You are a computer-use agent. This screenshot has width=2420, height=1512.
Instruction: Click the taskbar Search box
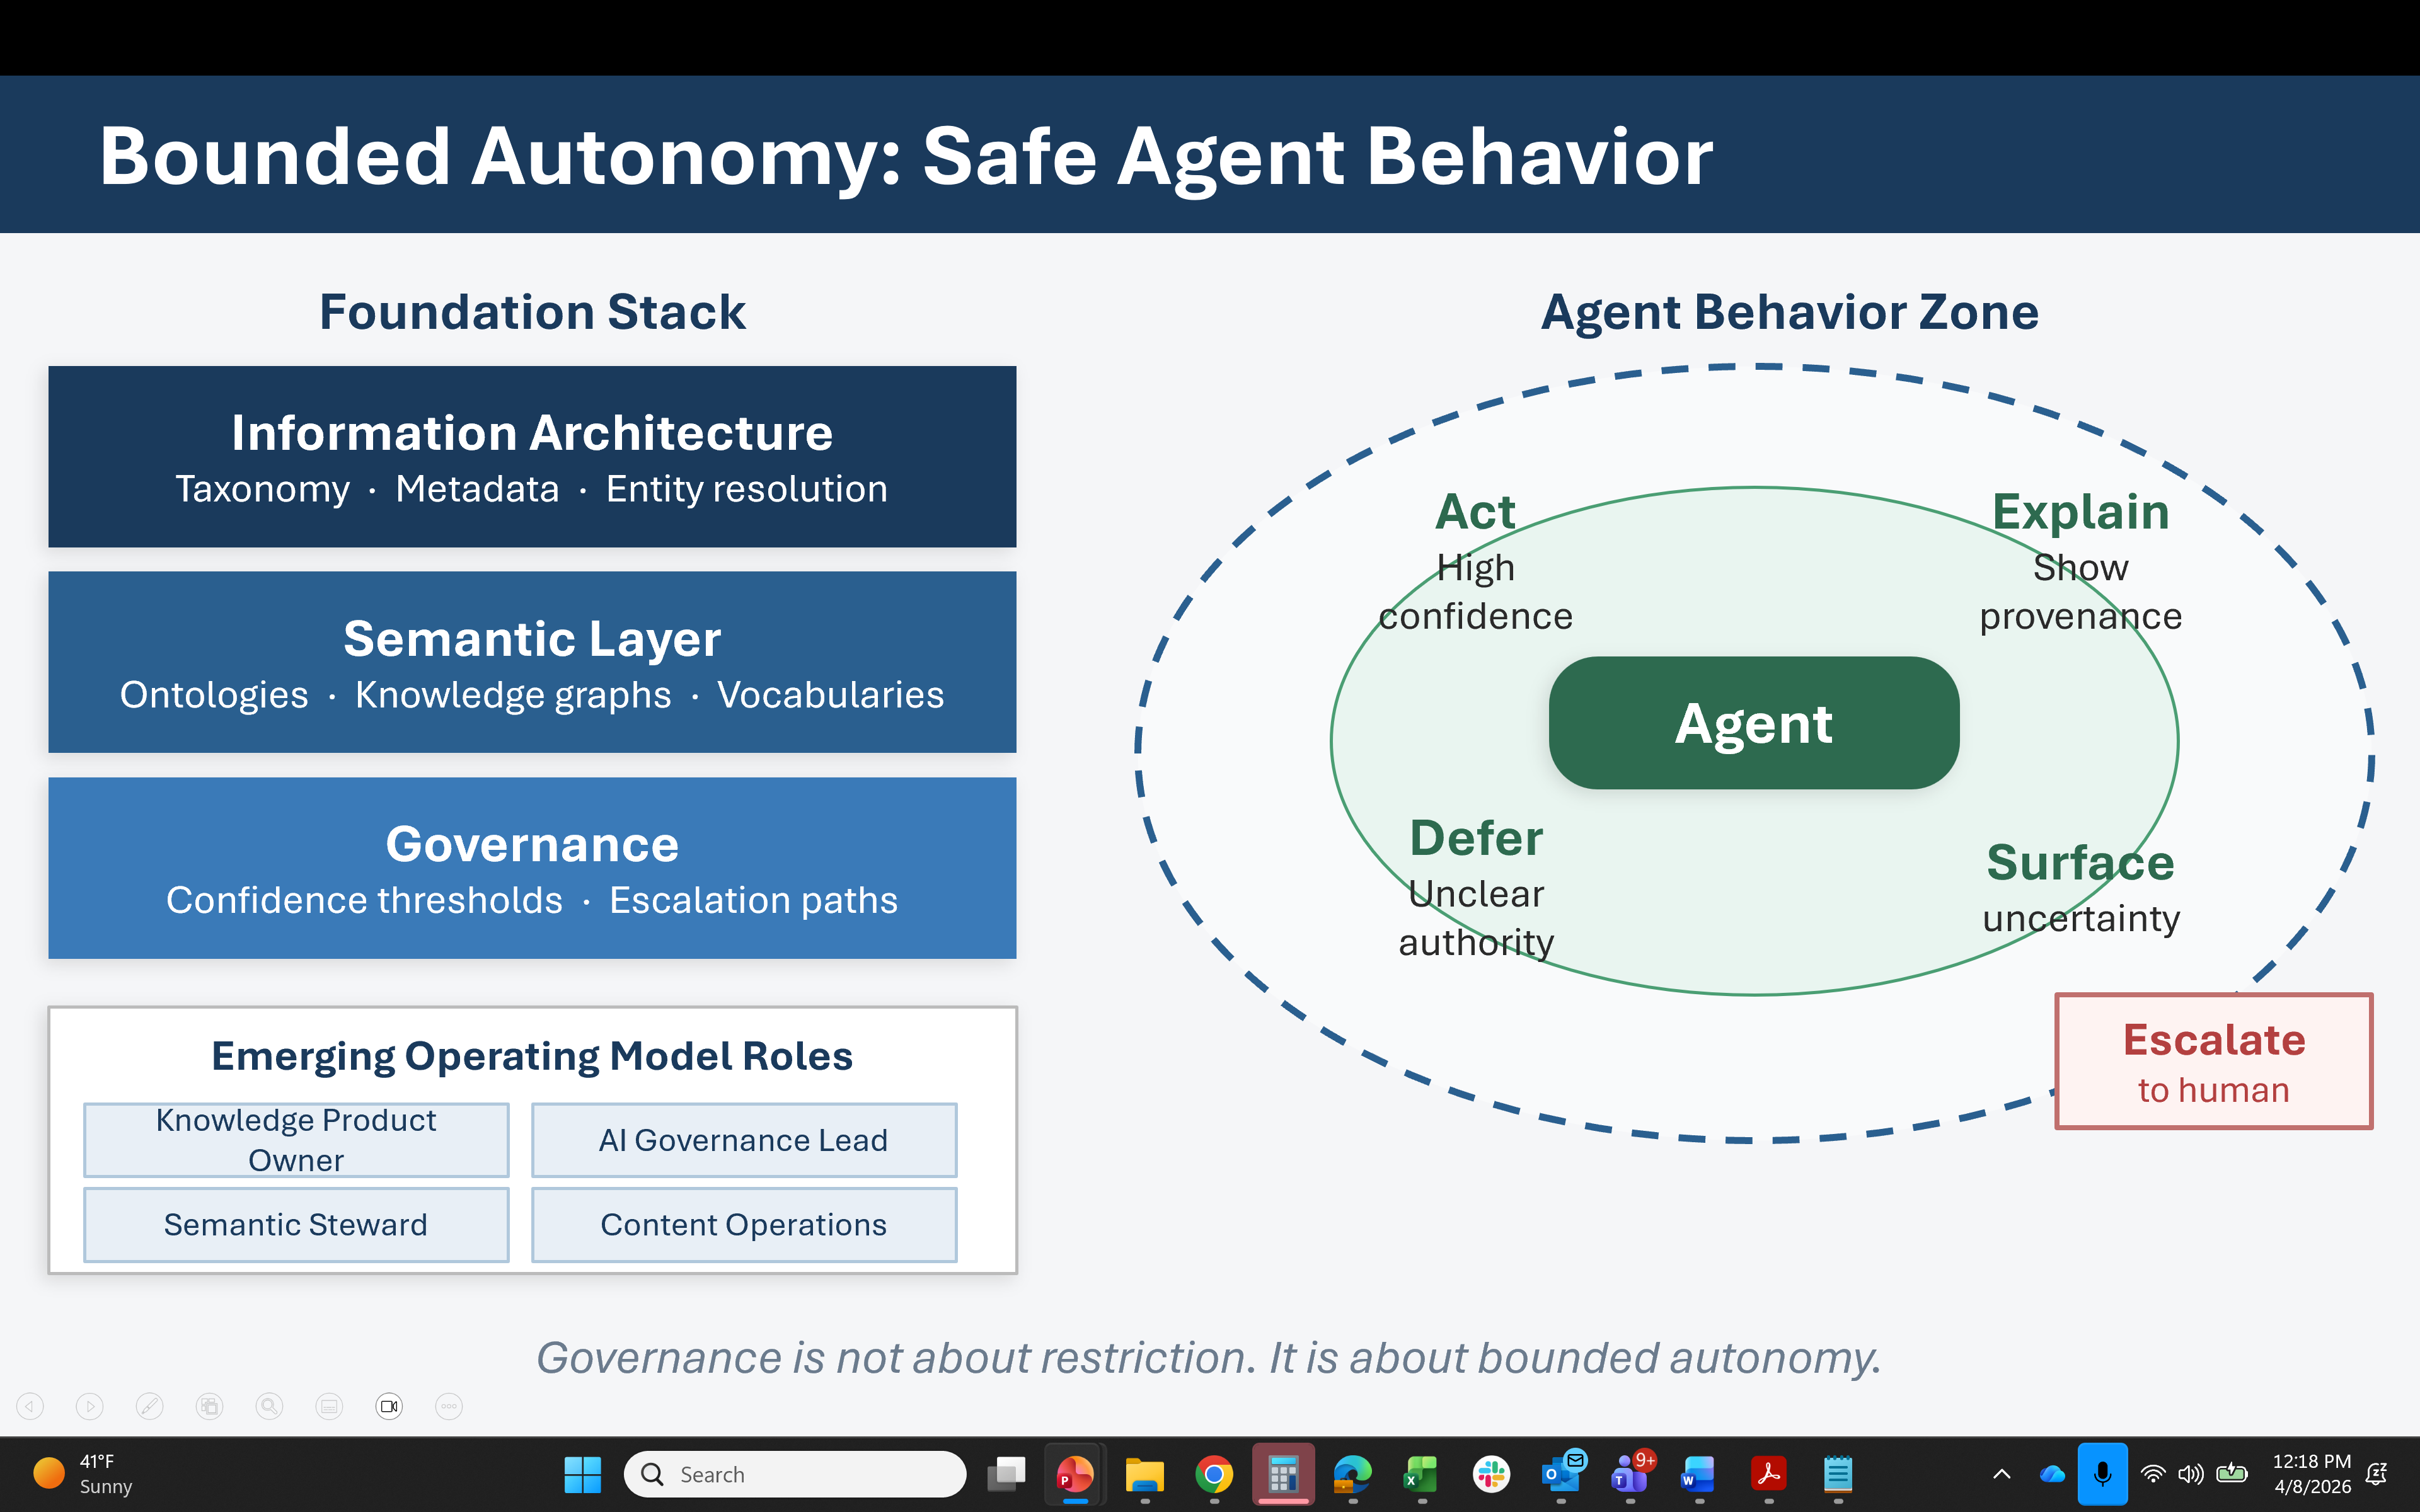pyautogui.click(x=795, y=1474)
